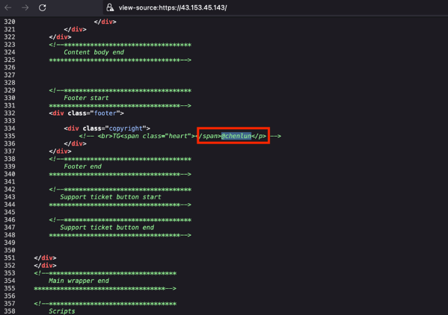Click the Footer start comment text
Image resolution: width=448 pixels, height=315 pixels.
86,98
